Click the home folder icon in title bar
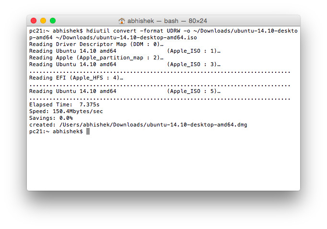327x229 pixels. [122, 21]
